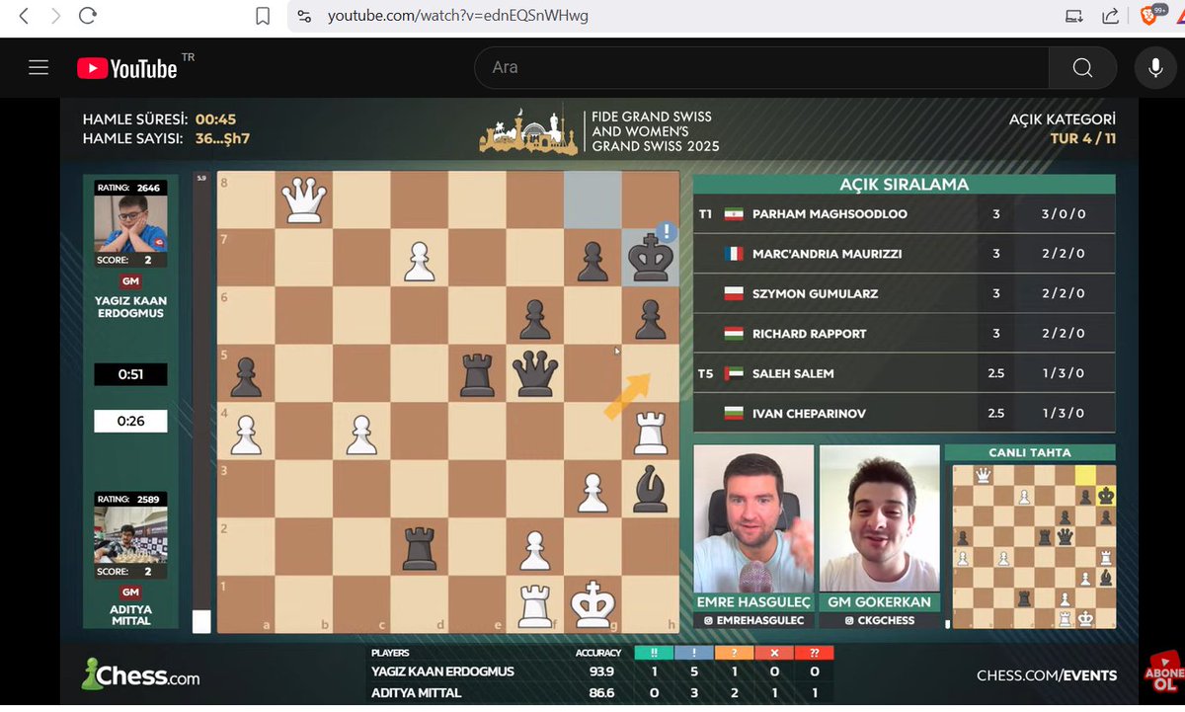Click the install app icon in the address bar
The image size is (1185, 712).
(x=1073, y=16)
